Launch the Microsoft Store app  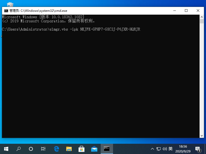[81, 149]
